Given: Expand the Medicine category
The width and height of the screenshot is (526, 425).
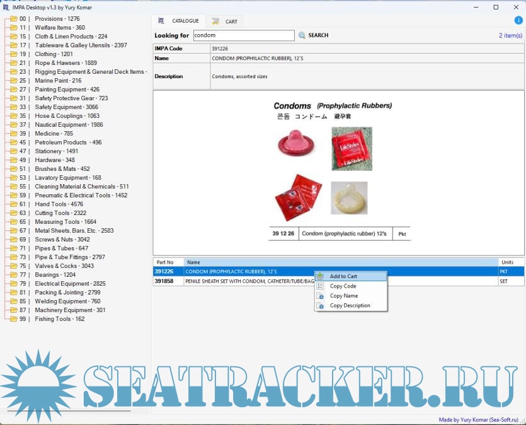Looking at the screenshot, I should (x=14, y=134).
